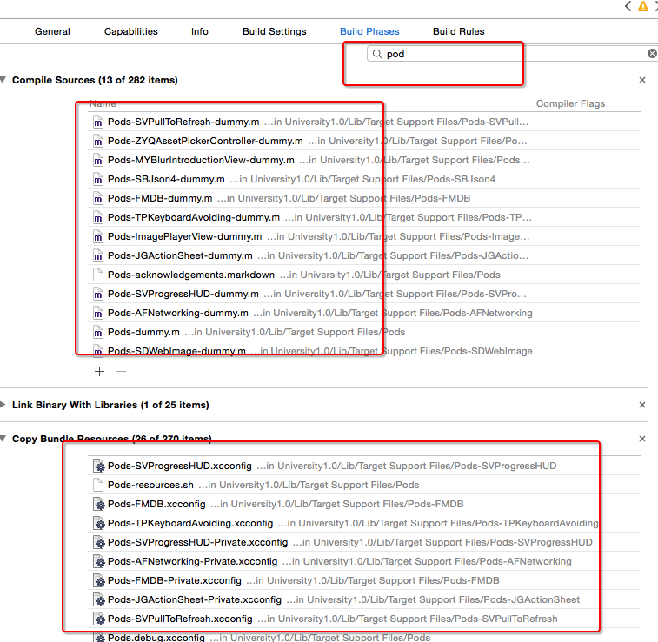This screenshot has width=658, height=642.
Task: Click Pods-SBJson4-dummy.m file name
Action: tap(166, 179)
